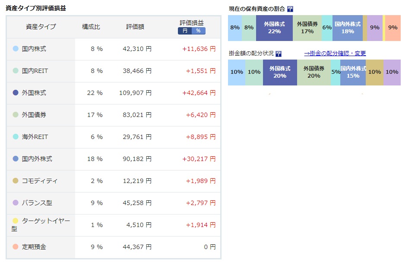This screenshot has width=418, height=265.
Task: Click help icon beside 現在の保有資産の割合
Action: [x=290, y=9]
